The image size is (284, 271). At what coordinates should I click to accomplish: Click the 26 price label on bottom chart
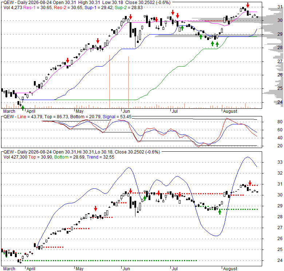[280, 239]
